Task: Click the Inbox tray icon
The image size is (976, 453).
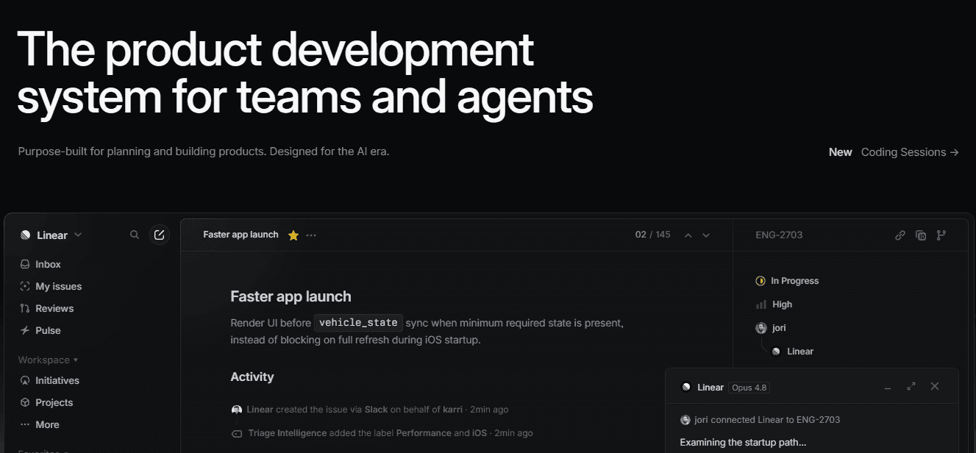Action: [x=25, y=264]
